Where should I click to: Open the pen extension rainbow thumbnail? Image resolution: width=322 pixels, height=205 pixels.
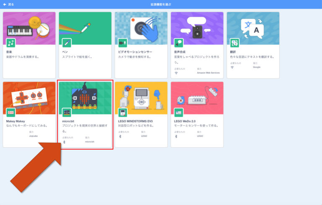pyautogui.click(x=85, y=27)
